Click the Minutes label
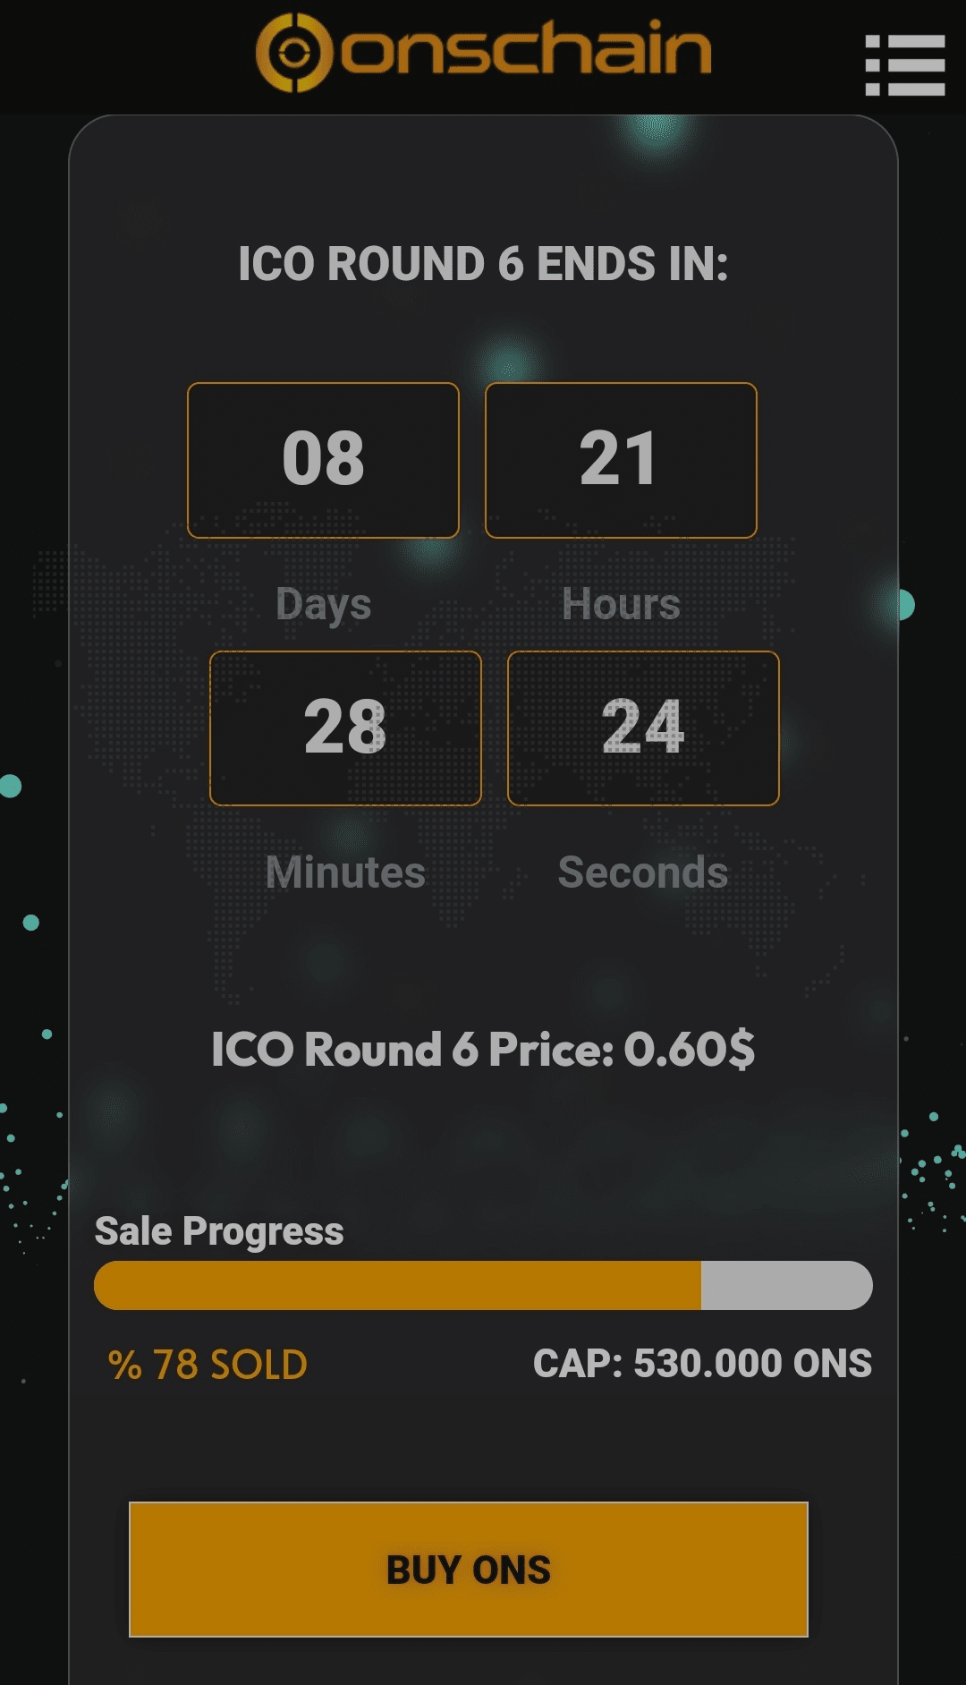The height and width of the screenshot is (1685, 966). point(345,872)
